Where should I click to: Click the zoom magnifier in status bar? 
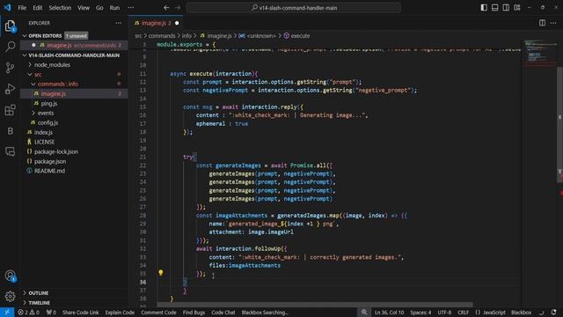364,313
